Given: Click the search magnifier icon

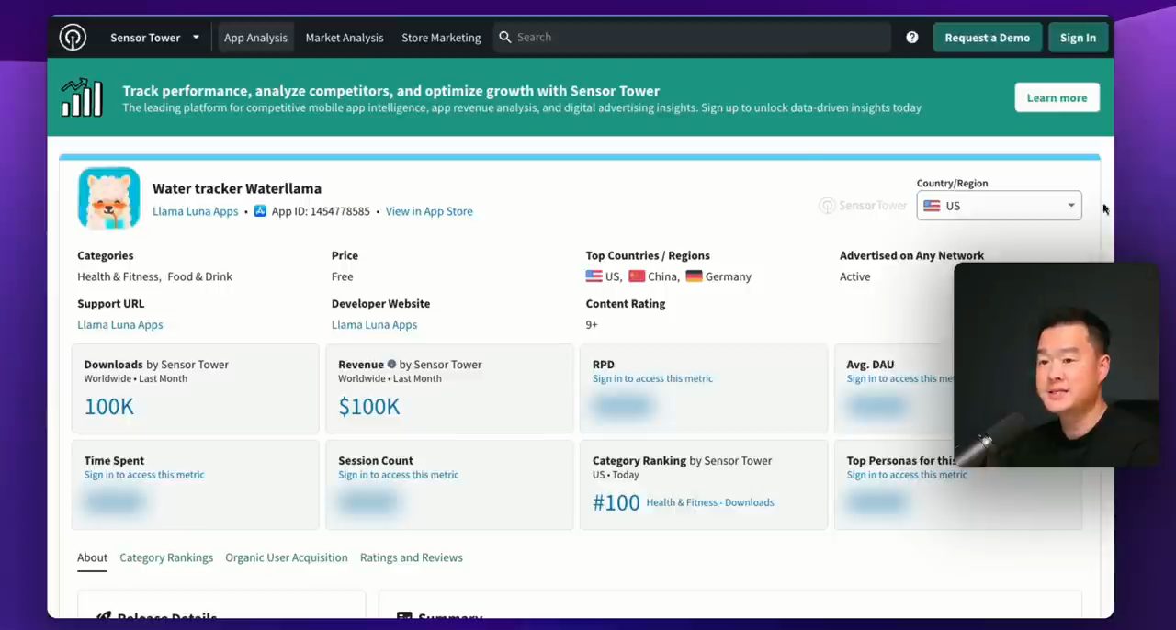Looking at the screenshot, I should pyautogui.click(x=504, y=38).
